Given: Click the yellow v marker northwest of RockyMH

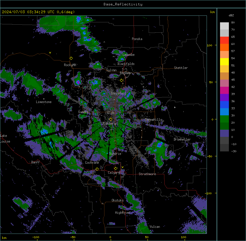Looking at the screenshot, I should click(x=50, y=53).
